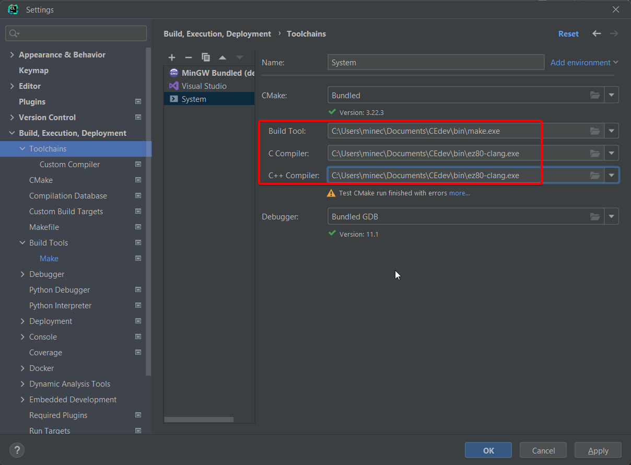Screen dimensions: 631x465
Task: Browse folder for CMake path
Action: click(595, 95)
